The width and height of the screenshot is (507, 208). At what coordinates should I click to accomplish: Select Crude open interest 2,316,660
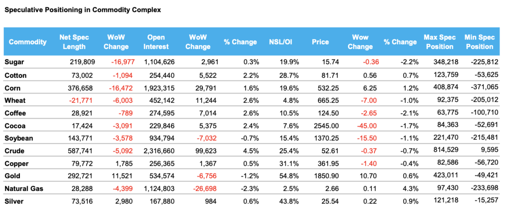159,151
